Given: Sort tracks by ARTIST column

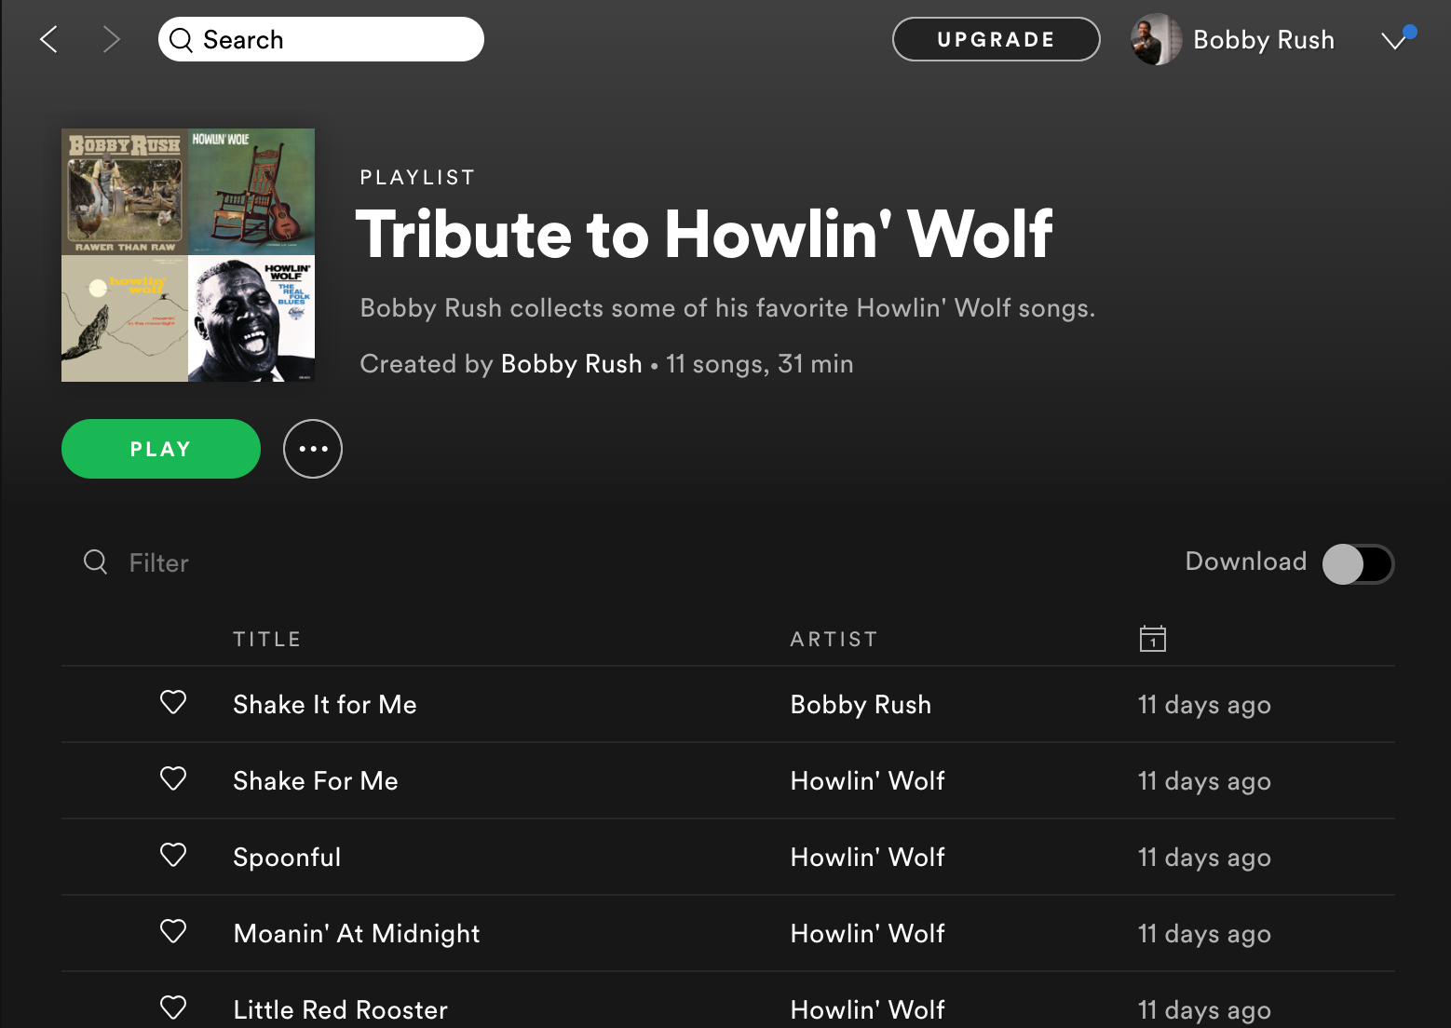Looking at the screenshot, I should 834,639.
